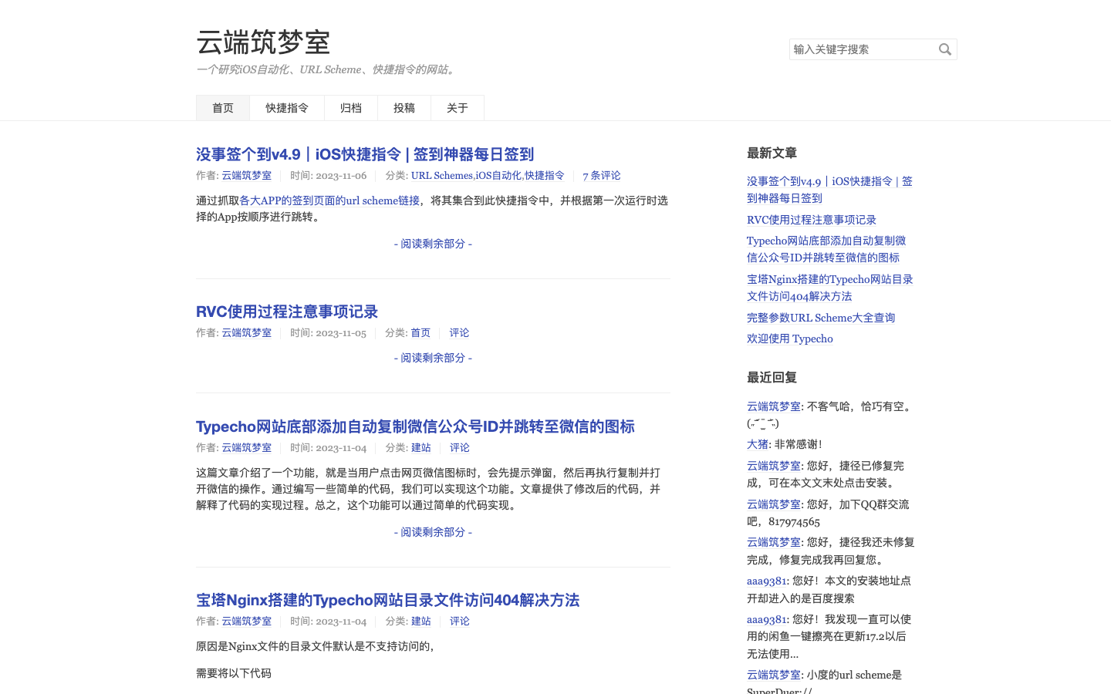Open the 关于 about page
Viewport: 1111px width, 694px height.
[457, 108]
